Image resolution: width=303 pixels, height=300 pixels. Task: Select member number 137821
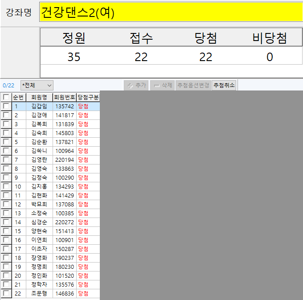65,142
